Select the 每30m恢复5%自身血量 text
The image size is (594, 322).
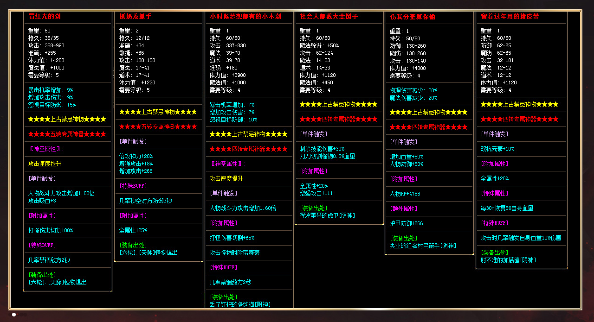[507, 208]
